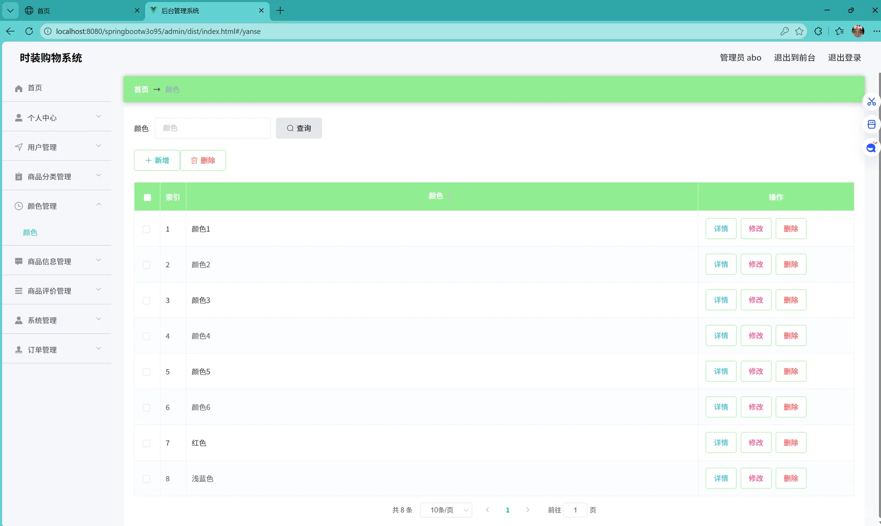Image resolution: width=881 pixels, height=526 pixels.
Task: Click the chat icon beside 商品信息管理
Action: pyautogui.click(x=19, y=262)
